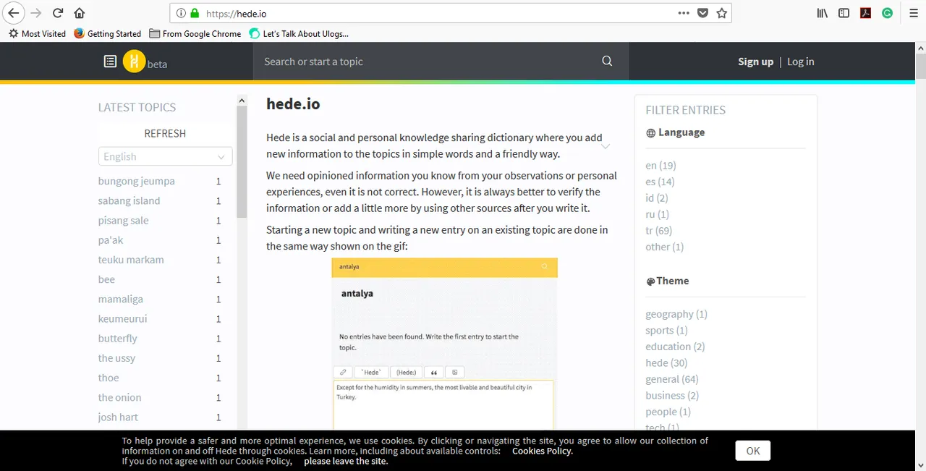Filter entries by language id (2)
Viewport: 926px width, 471px height.
click(657, 198)
